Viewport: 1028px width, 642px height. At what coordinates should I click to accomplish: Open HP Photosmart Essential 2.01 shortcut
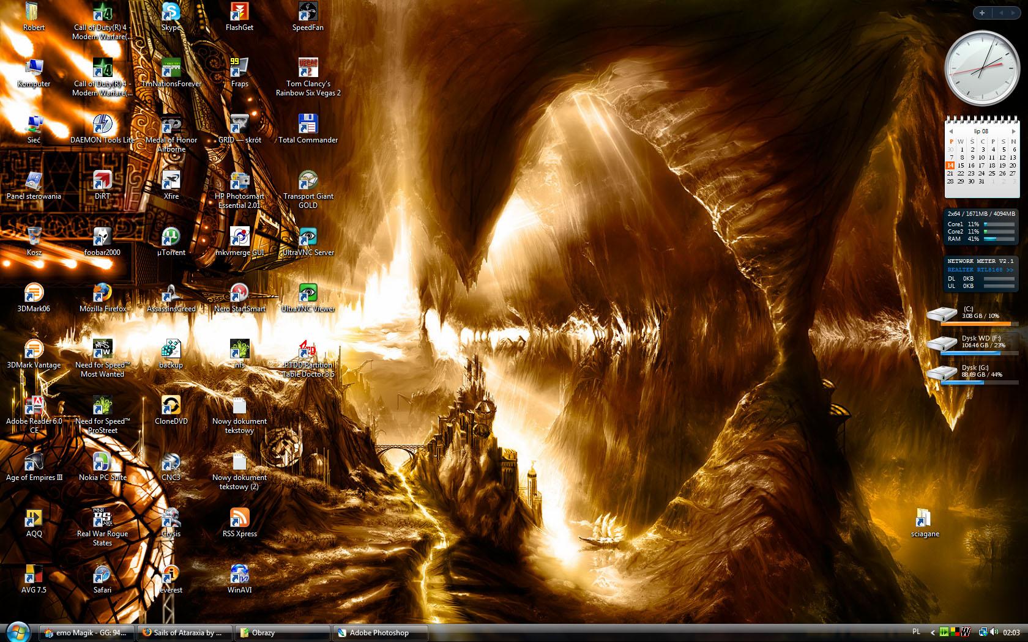(x=239, y=190)
